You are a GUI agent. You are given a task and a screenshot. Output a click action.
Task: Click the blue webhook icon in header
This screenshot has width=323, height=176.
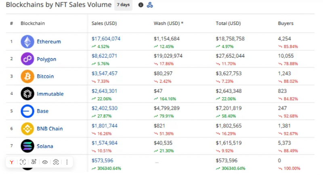pos(150,5)
